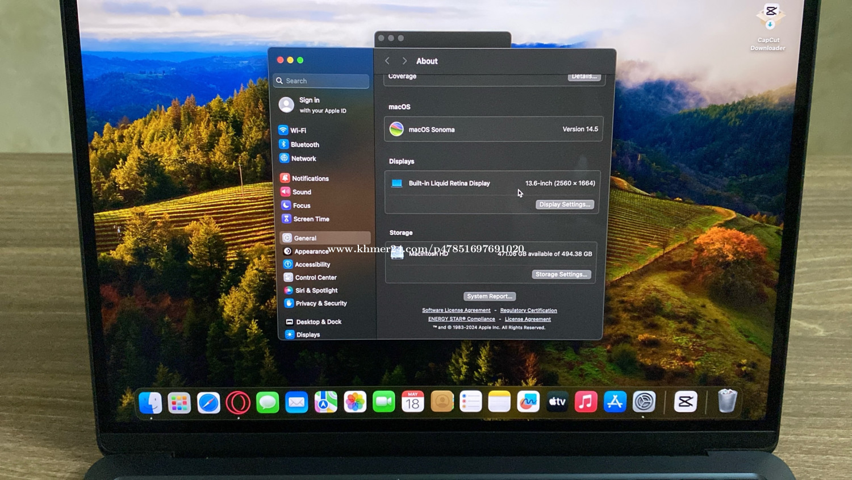Click Built-in Liquid Retina Display row
This screenshot has width=852, height=480.
(492, 183)
